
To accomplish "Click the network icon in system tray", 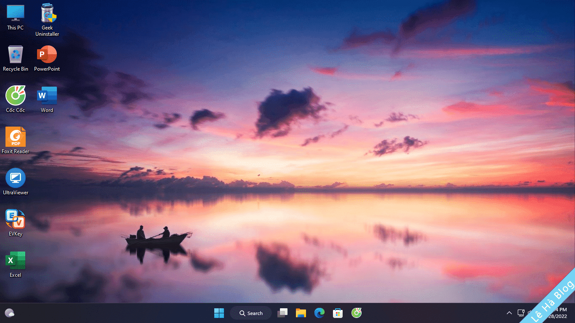I will (521, 313).
